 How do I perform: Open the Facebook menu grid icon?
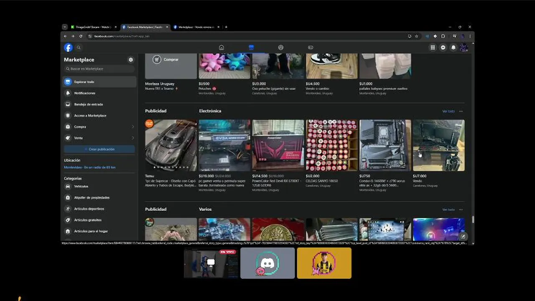(433, 48)
